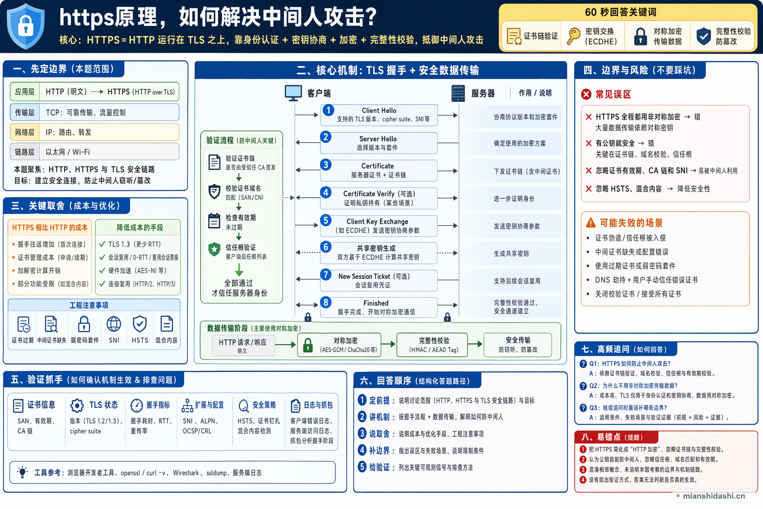Click the HSTS shield icon
This screenshot has width=763, height=509.
pos(140,324)
